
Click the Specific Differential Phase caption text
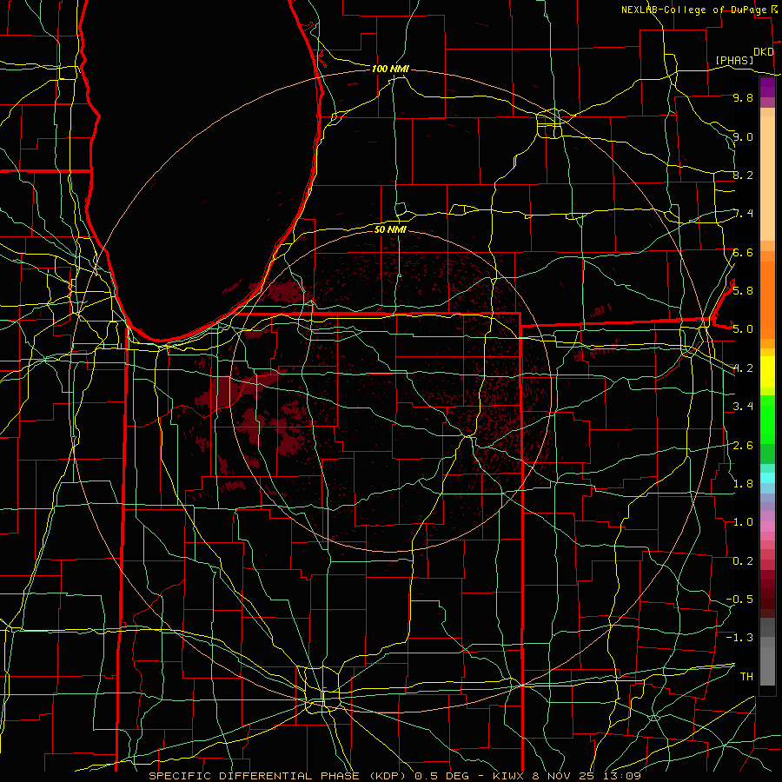394,776
